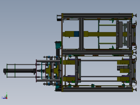The width and height of the screenshot is (140, 105).
Task: Select the dark blue block on upper yellow beam
Action: (x=76, y=34)
